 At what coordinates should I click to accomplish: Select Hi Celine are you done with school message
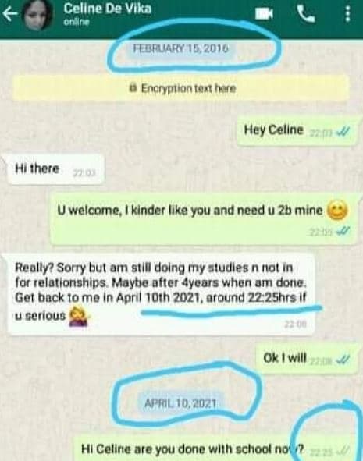tap(216, 449)
